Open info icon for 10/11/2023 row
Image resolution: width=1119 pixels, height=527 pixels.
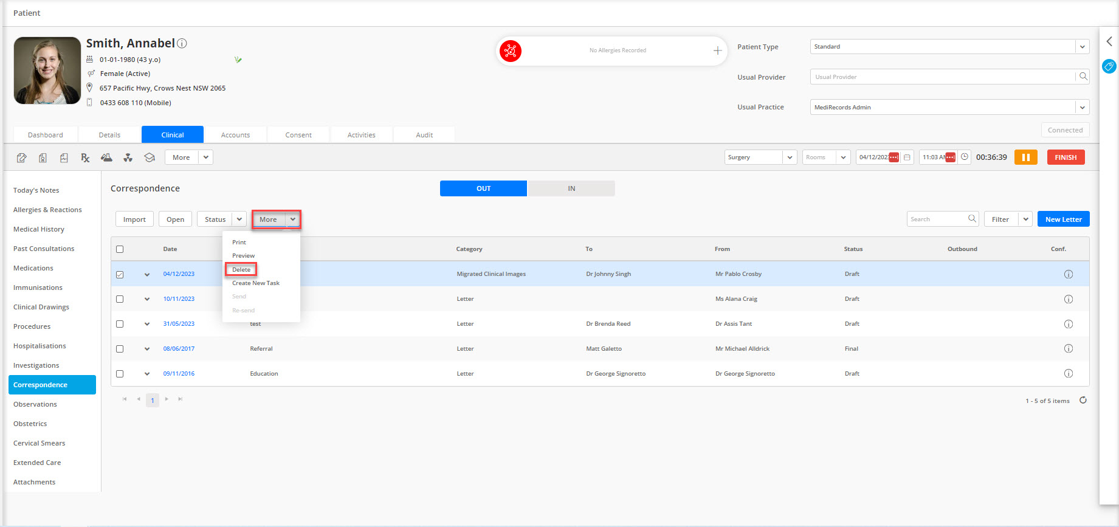click(1069, 299)
